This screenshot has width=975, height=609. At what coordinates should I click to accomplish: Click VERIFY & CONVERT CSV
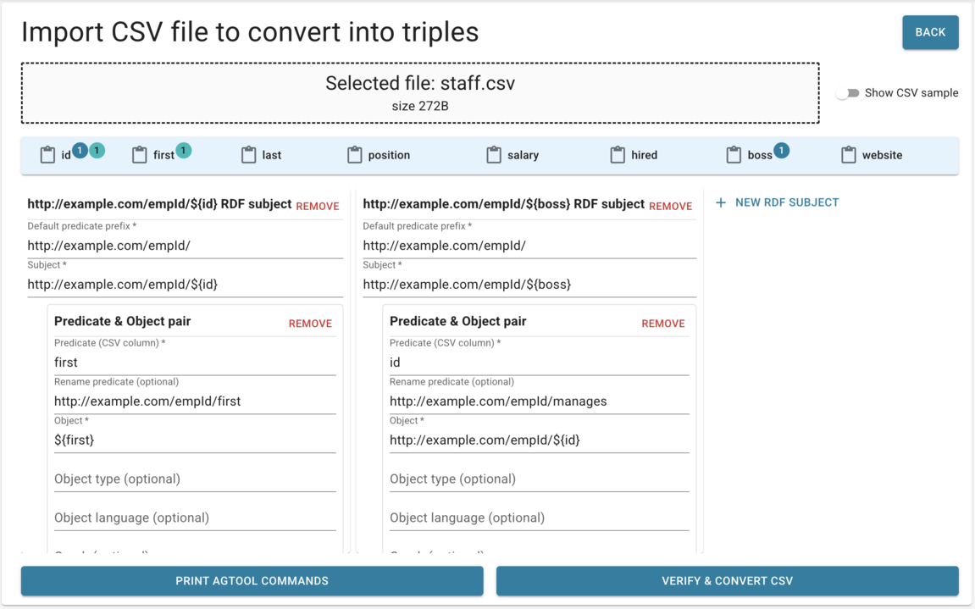[727, 581]
